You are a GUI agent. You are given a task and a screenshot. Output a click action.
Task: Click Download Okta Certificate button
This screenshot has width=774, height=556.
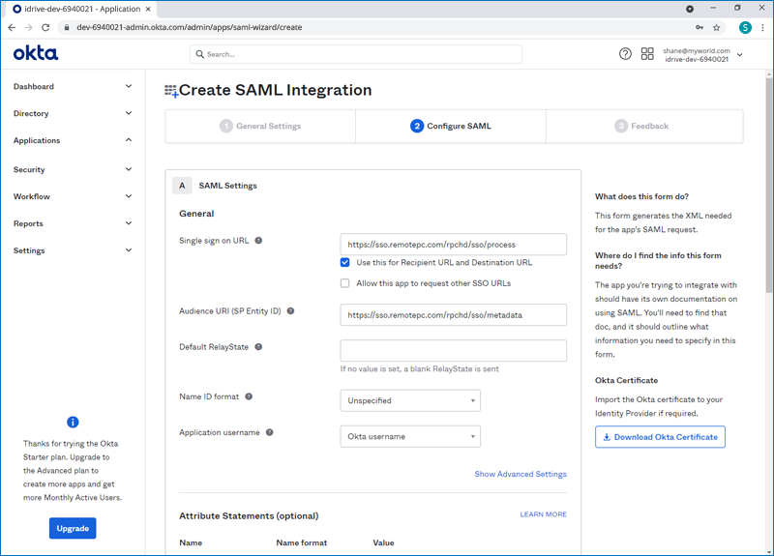click(660, 437)
